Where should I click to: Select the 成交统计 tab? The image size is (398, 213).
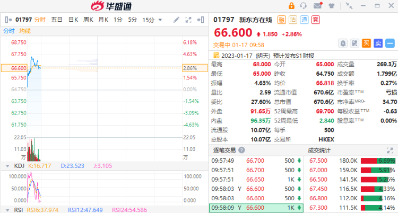pos(319,150)
